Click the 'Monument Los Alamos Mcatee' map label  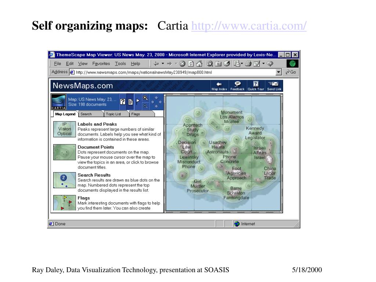tap(232, 117)
